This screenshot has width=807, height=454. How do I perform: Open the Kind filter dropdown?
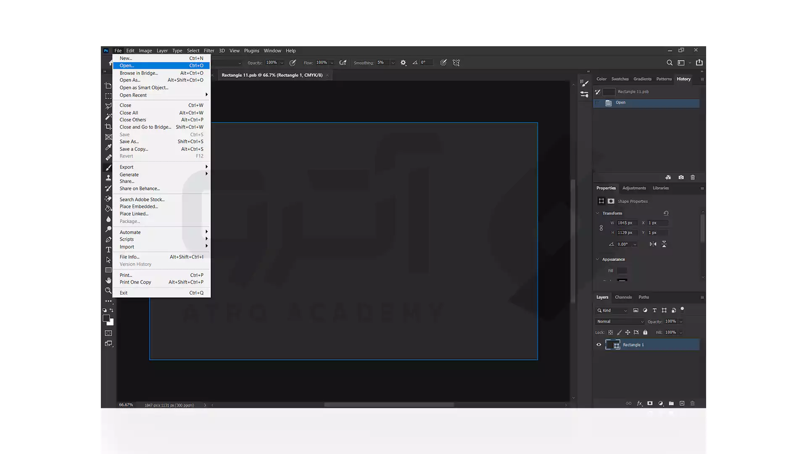612,311
